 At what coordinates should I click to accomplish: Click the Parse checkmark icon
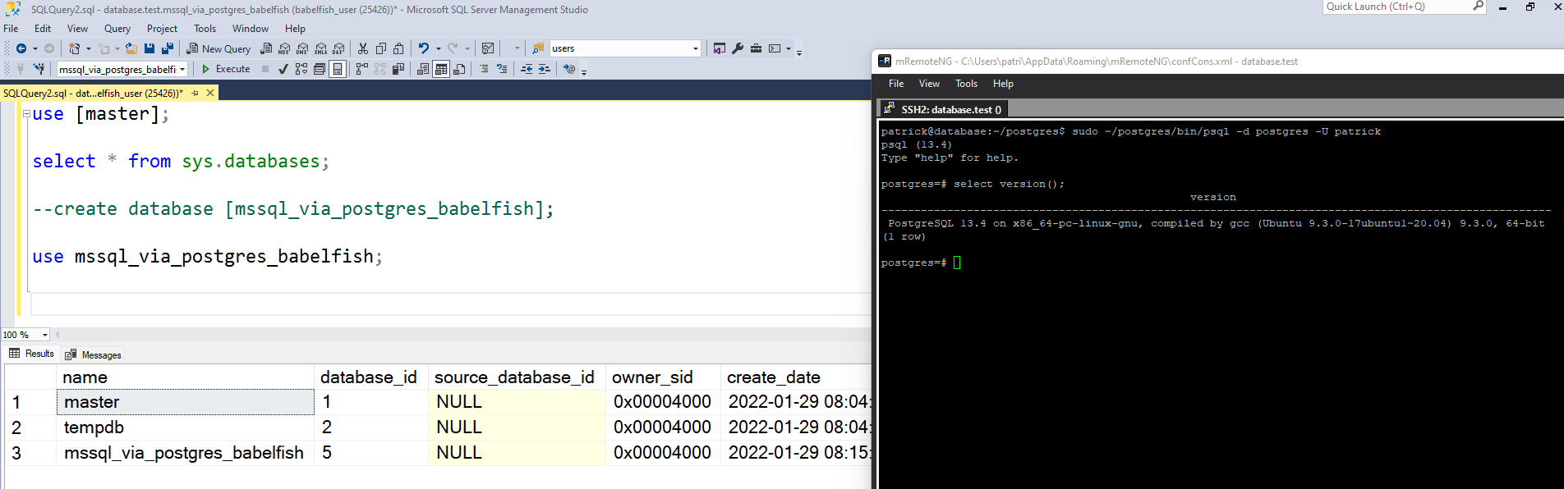pos(283,69)
